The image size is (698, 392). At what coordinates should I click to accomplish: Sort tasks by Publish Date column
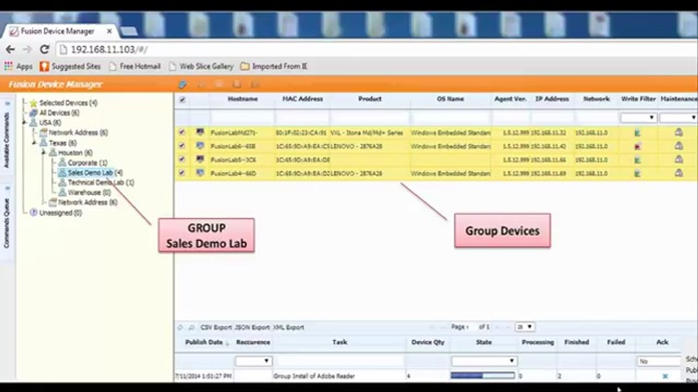(x=204, y=342)
